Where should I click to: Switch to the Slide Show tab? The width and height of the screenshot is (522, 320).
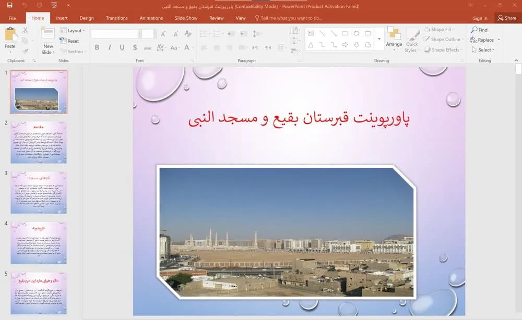(x=186, y=18)
